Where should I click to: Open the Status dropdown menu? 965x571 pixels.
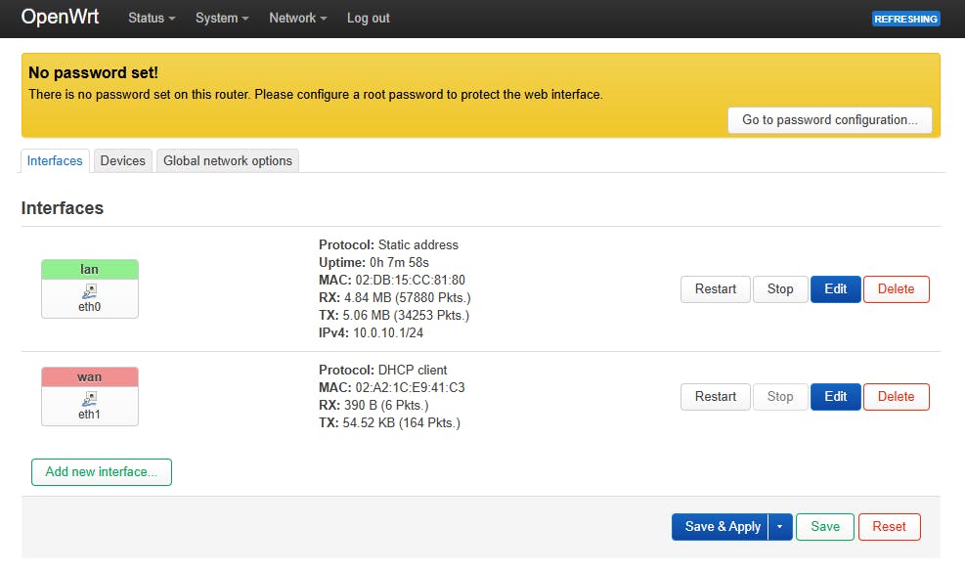[x=152, y=19]
